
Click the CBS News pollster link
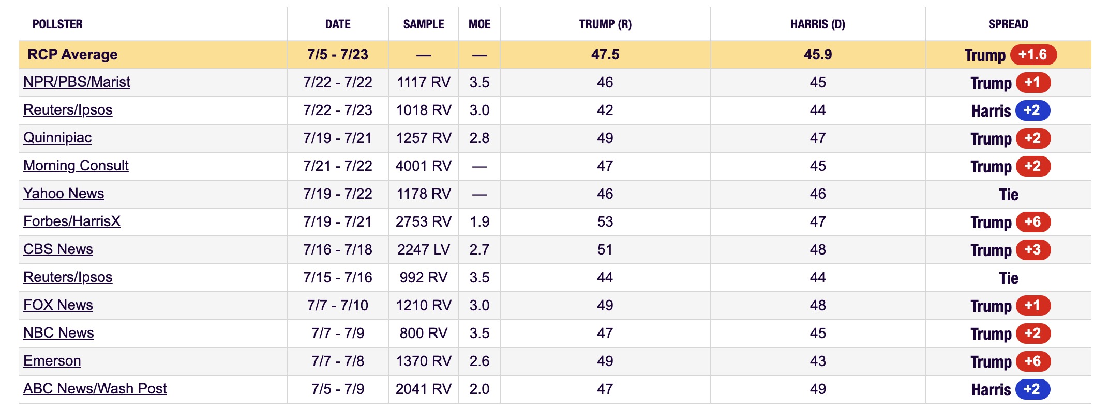pos(58,249)
